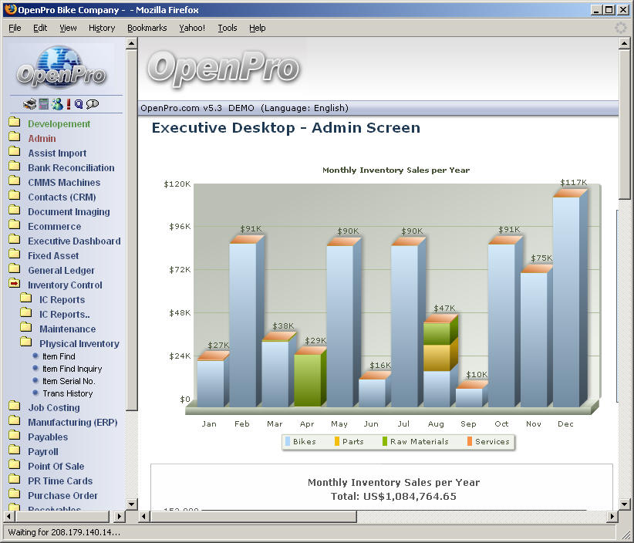Open the Trans History link
Viewport: 634px width, 543px height.
pos(67,393)
